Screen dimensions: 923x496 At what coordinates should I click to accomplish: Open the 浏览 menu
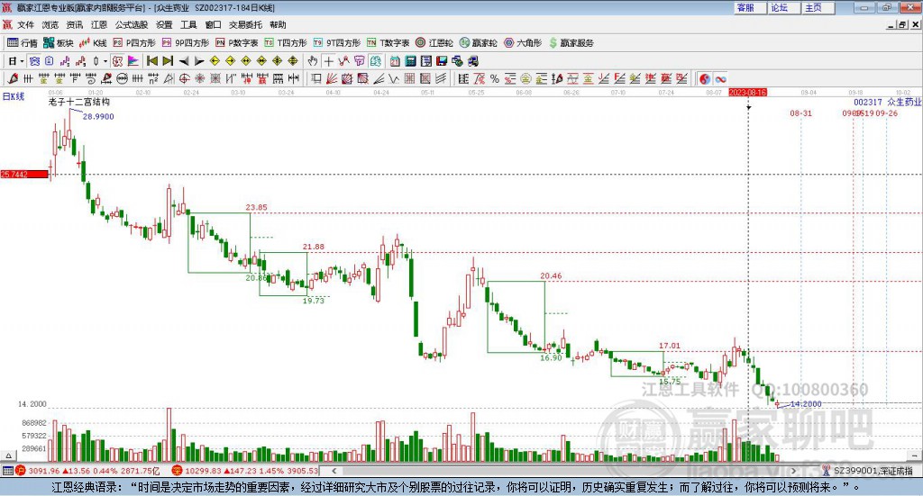(x=50, y=24)
